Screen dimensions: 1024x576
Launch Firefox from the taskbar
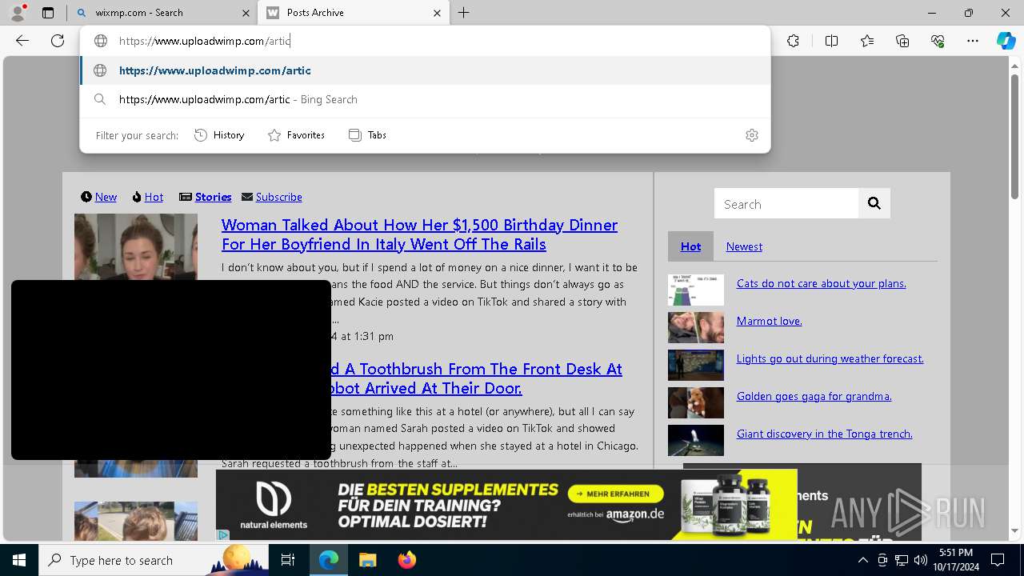click(406, 560)
